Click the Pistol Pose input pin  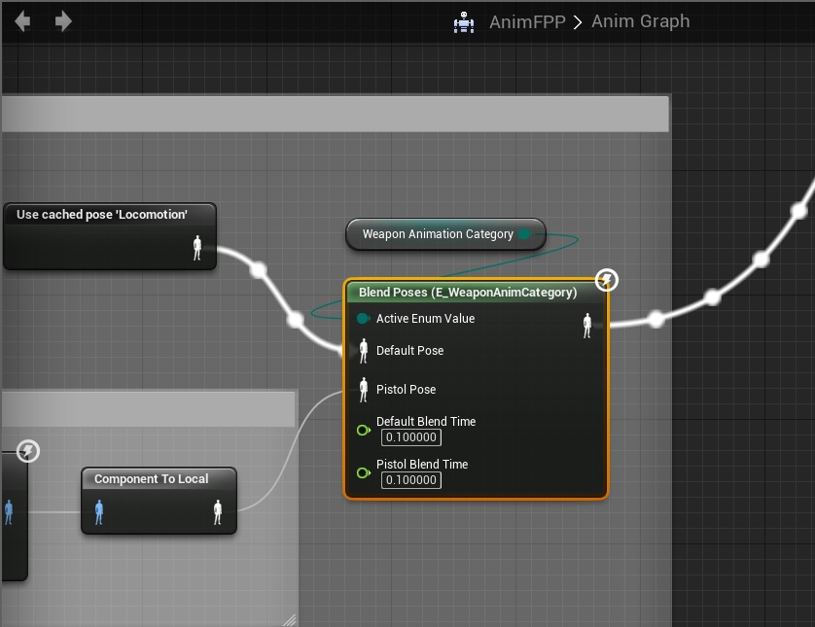[364, 390]
